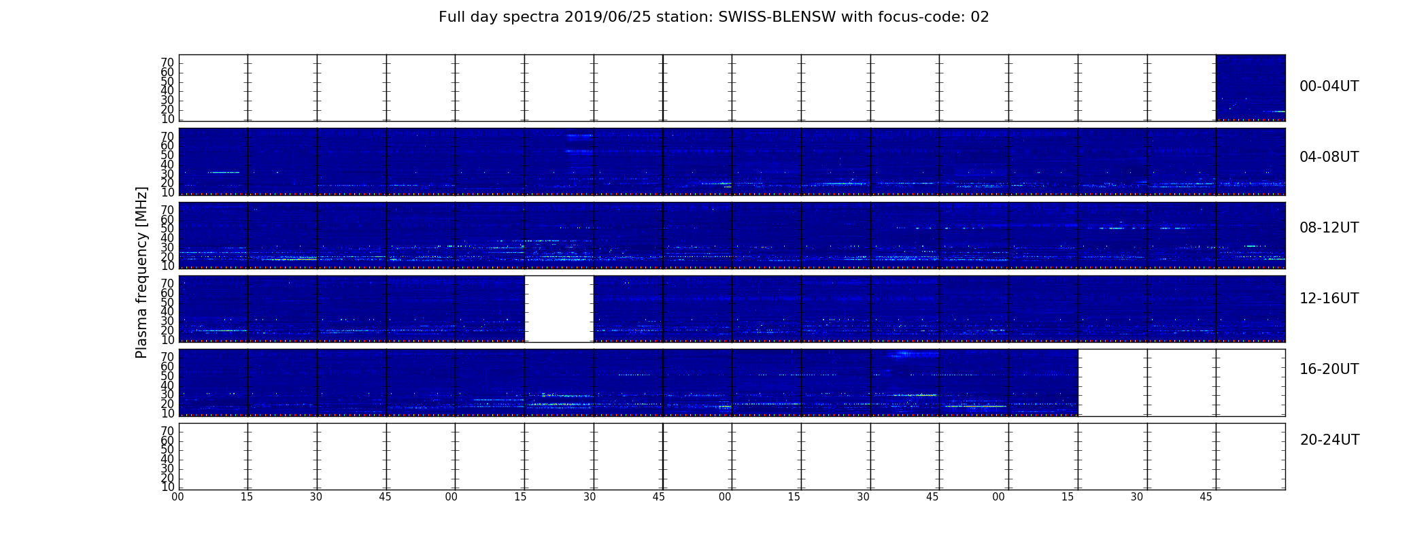Select the '00-04UT' row label
This screenshot has height=544, width=1428.
coord(1329,86)
